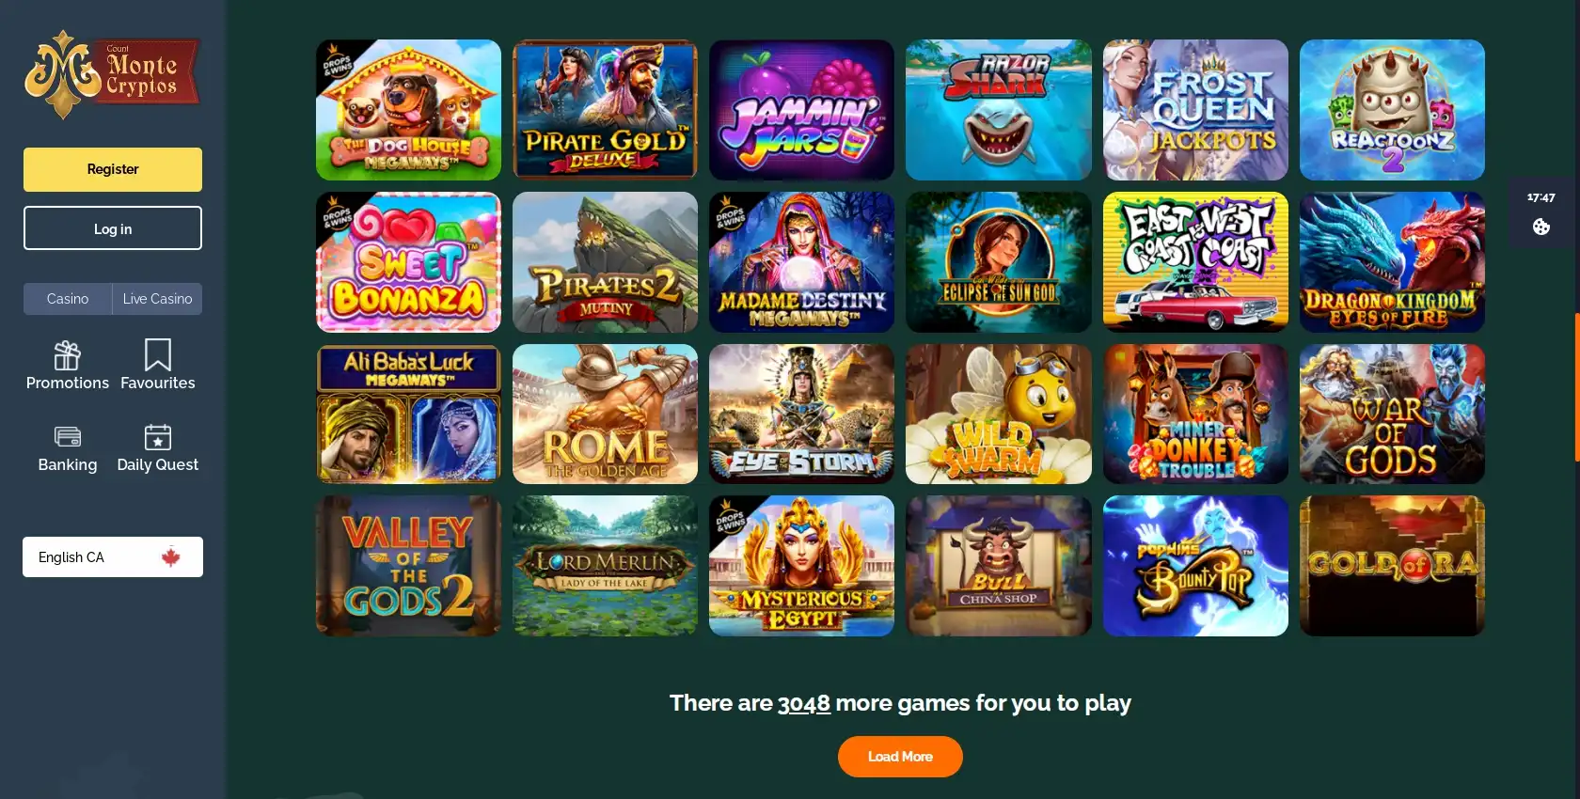The image size is (1580, 799).
Task: Switch to the Casino tab
Action: click(x=68, y=299)
